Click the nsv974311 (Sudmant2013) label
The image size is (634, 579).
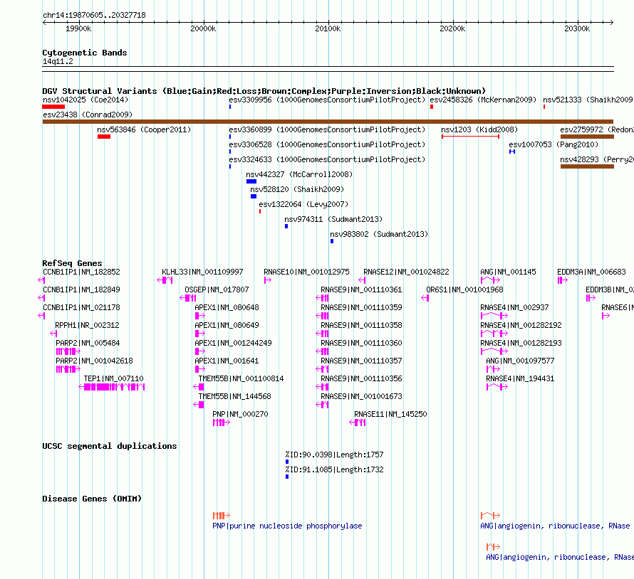tap(333, 219)
